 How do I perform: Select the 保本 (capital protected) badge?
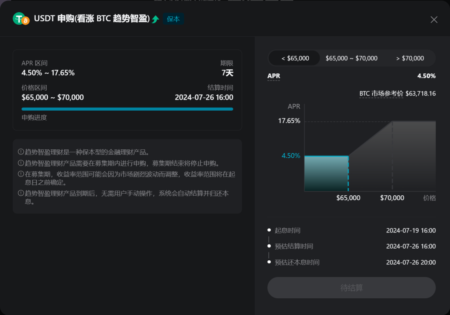tap(173, 19)
